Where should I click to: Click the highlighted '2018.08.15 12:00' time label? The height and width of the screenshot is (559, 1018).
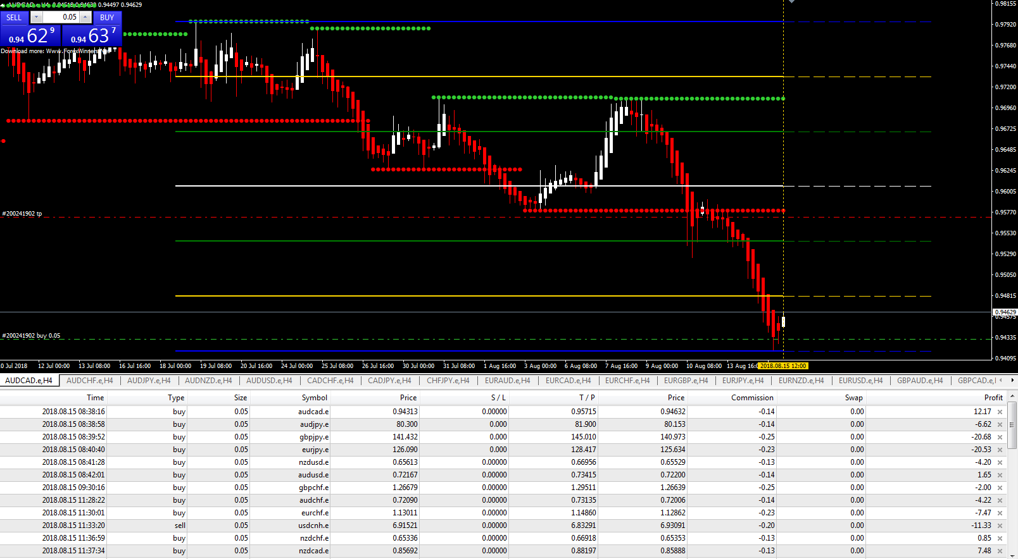[x=783, y=366]
